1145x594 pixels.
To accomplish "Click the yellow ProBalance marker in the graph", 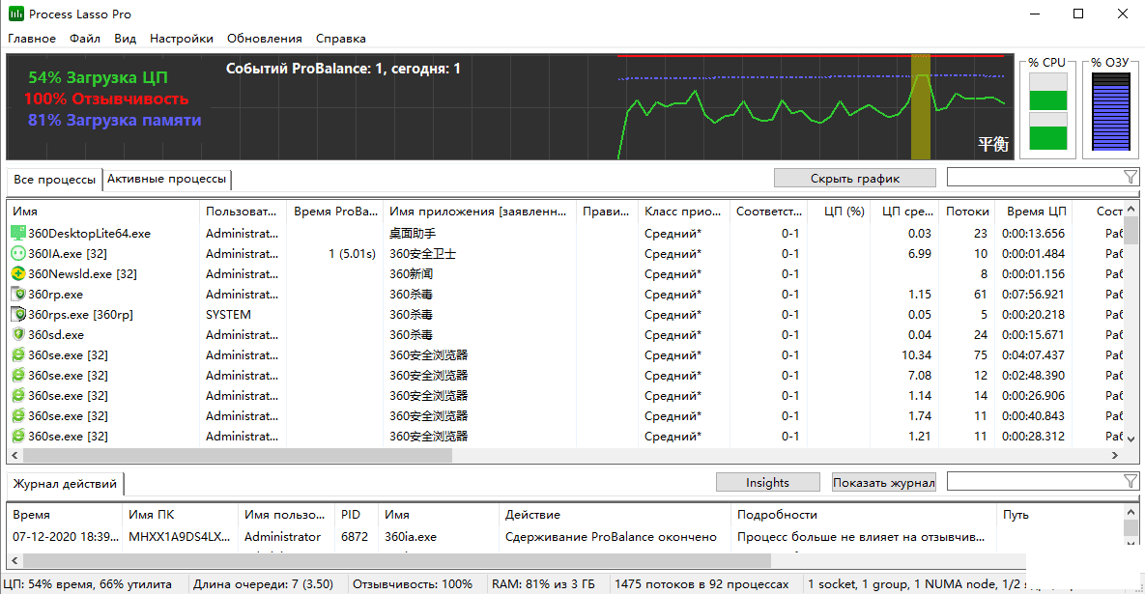I will (x=920, y=106).
